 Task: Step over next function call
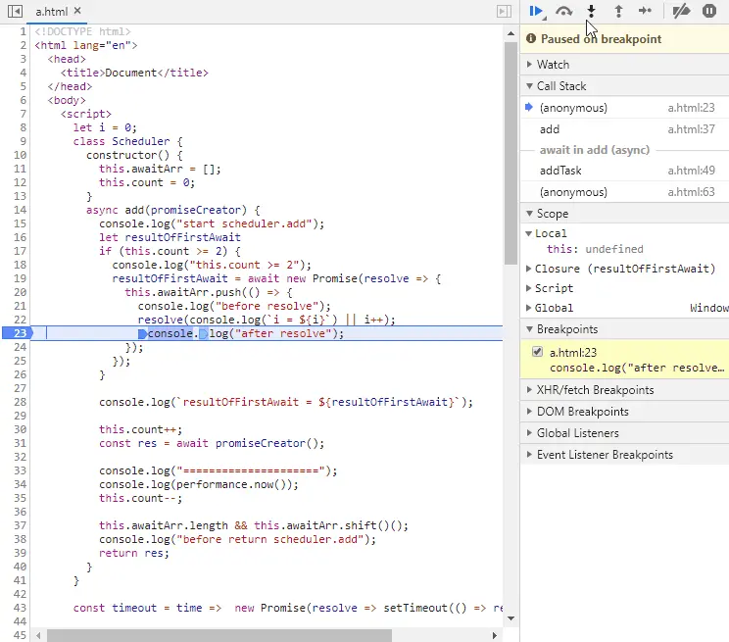563,11
